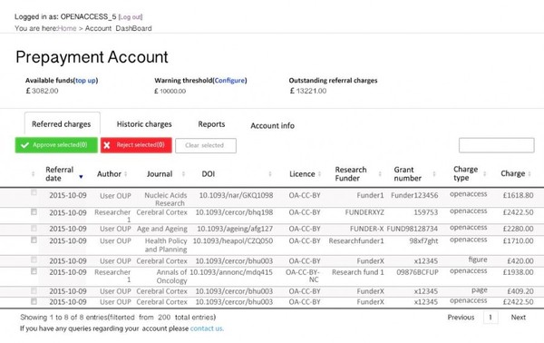This screenshot has height=343, width=544.
Task: Toggle Referral date descending sort arrow
Action: 81,177
